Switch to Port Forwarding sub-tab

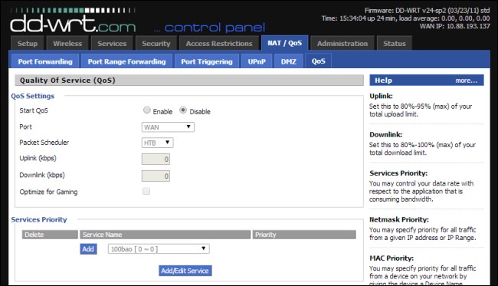(45, 61)
